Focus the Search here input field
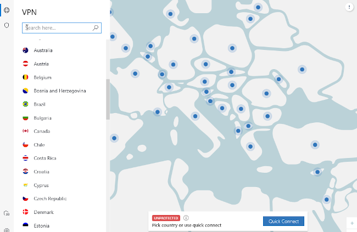This screenshot has height=232, width=357. click(x=62, y=28)
